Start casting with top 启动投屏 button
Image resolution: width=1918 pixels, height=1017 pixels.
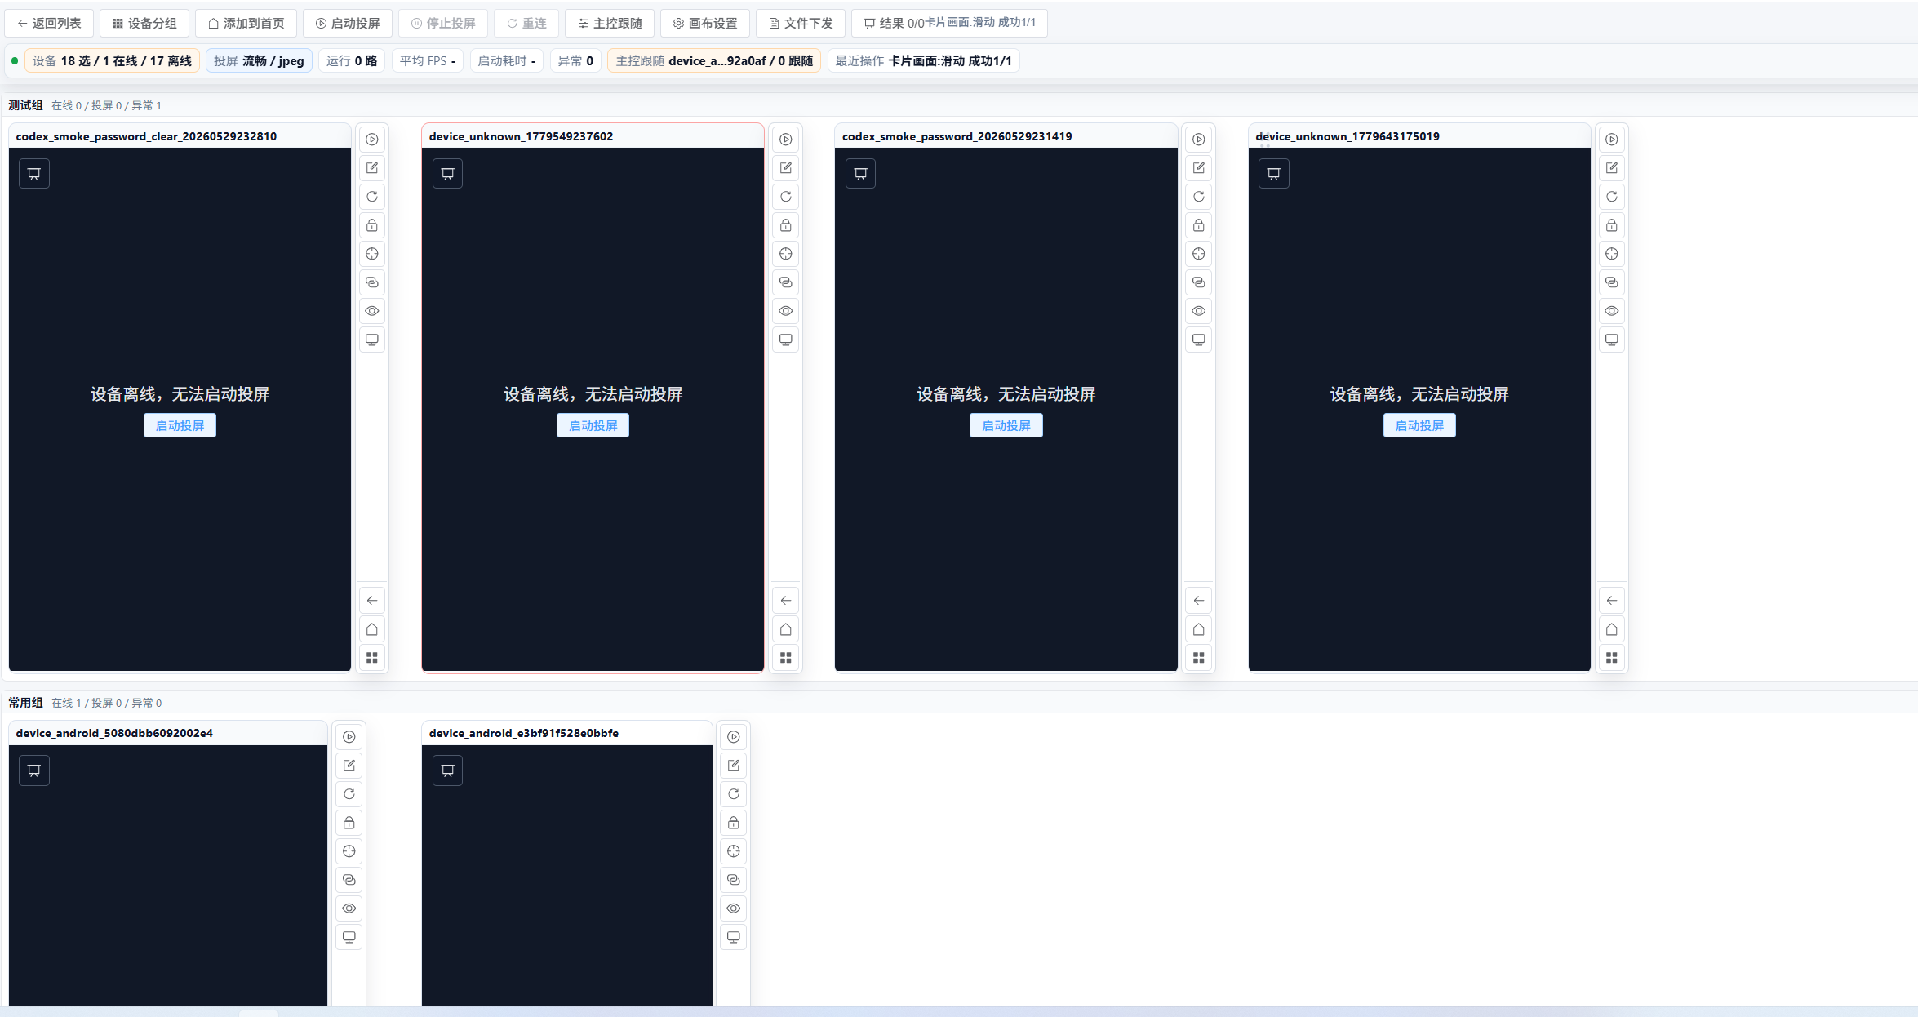point(348,23)
